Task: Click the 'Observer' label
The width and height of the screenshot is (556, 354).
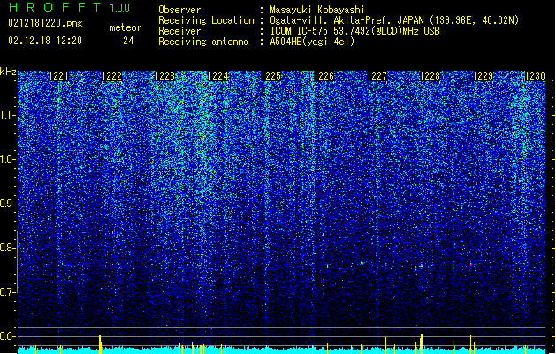Action: click(179, 10)
